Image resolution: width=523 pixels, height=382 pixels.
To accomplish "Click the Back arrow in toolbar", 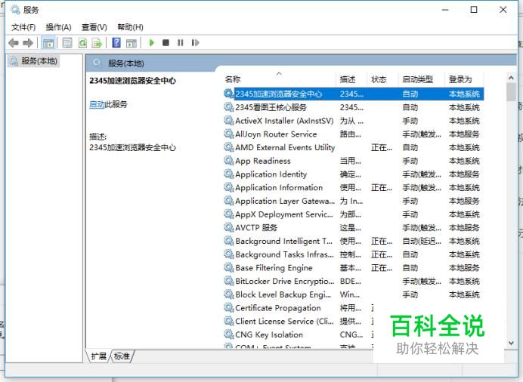I will [x=14, y=42].
